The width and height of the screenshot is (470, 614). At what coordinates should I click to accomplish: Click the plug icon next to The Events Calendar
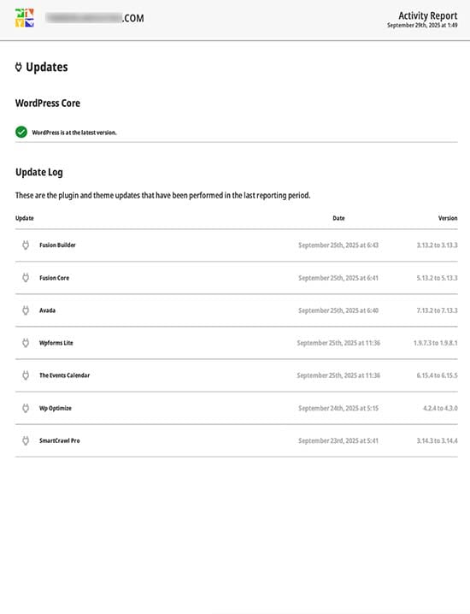26,375
